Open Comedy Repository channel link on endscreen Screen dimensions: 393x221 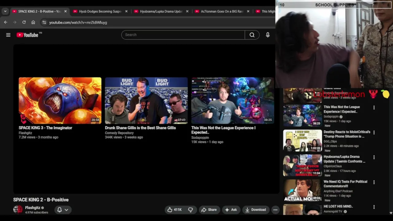(x=119, y=133)
